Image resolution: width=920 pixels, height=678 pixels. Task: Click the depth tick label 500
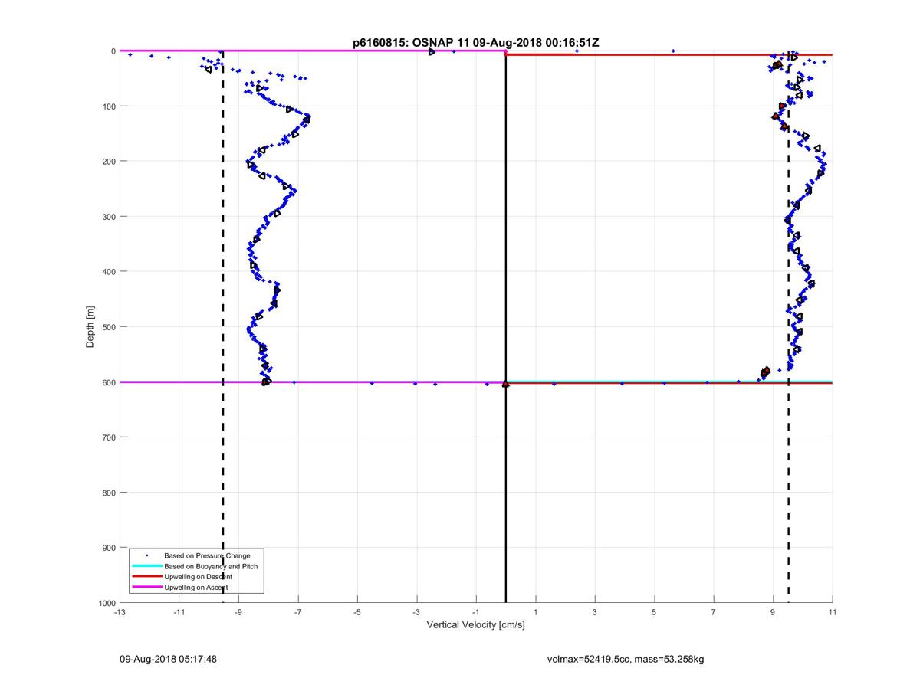point(108,327)
